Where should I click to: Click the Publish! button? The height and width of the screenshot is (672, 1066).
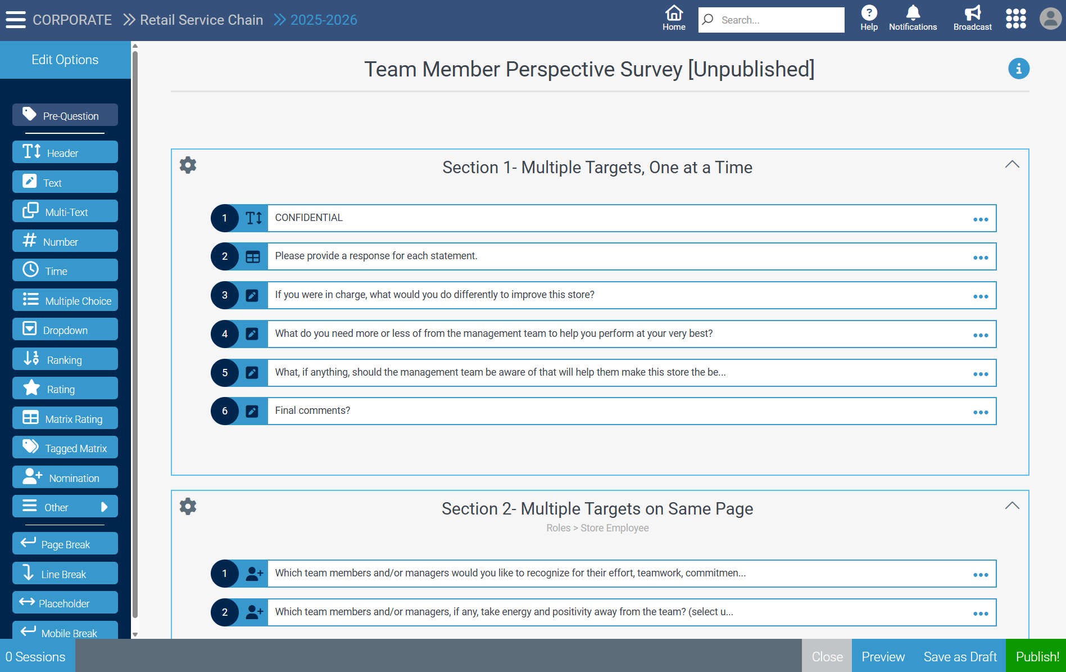coord(1037,656)
